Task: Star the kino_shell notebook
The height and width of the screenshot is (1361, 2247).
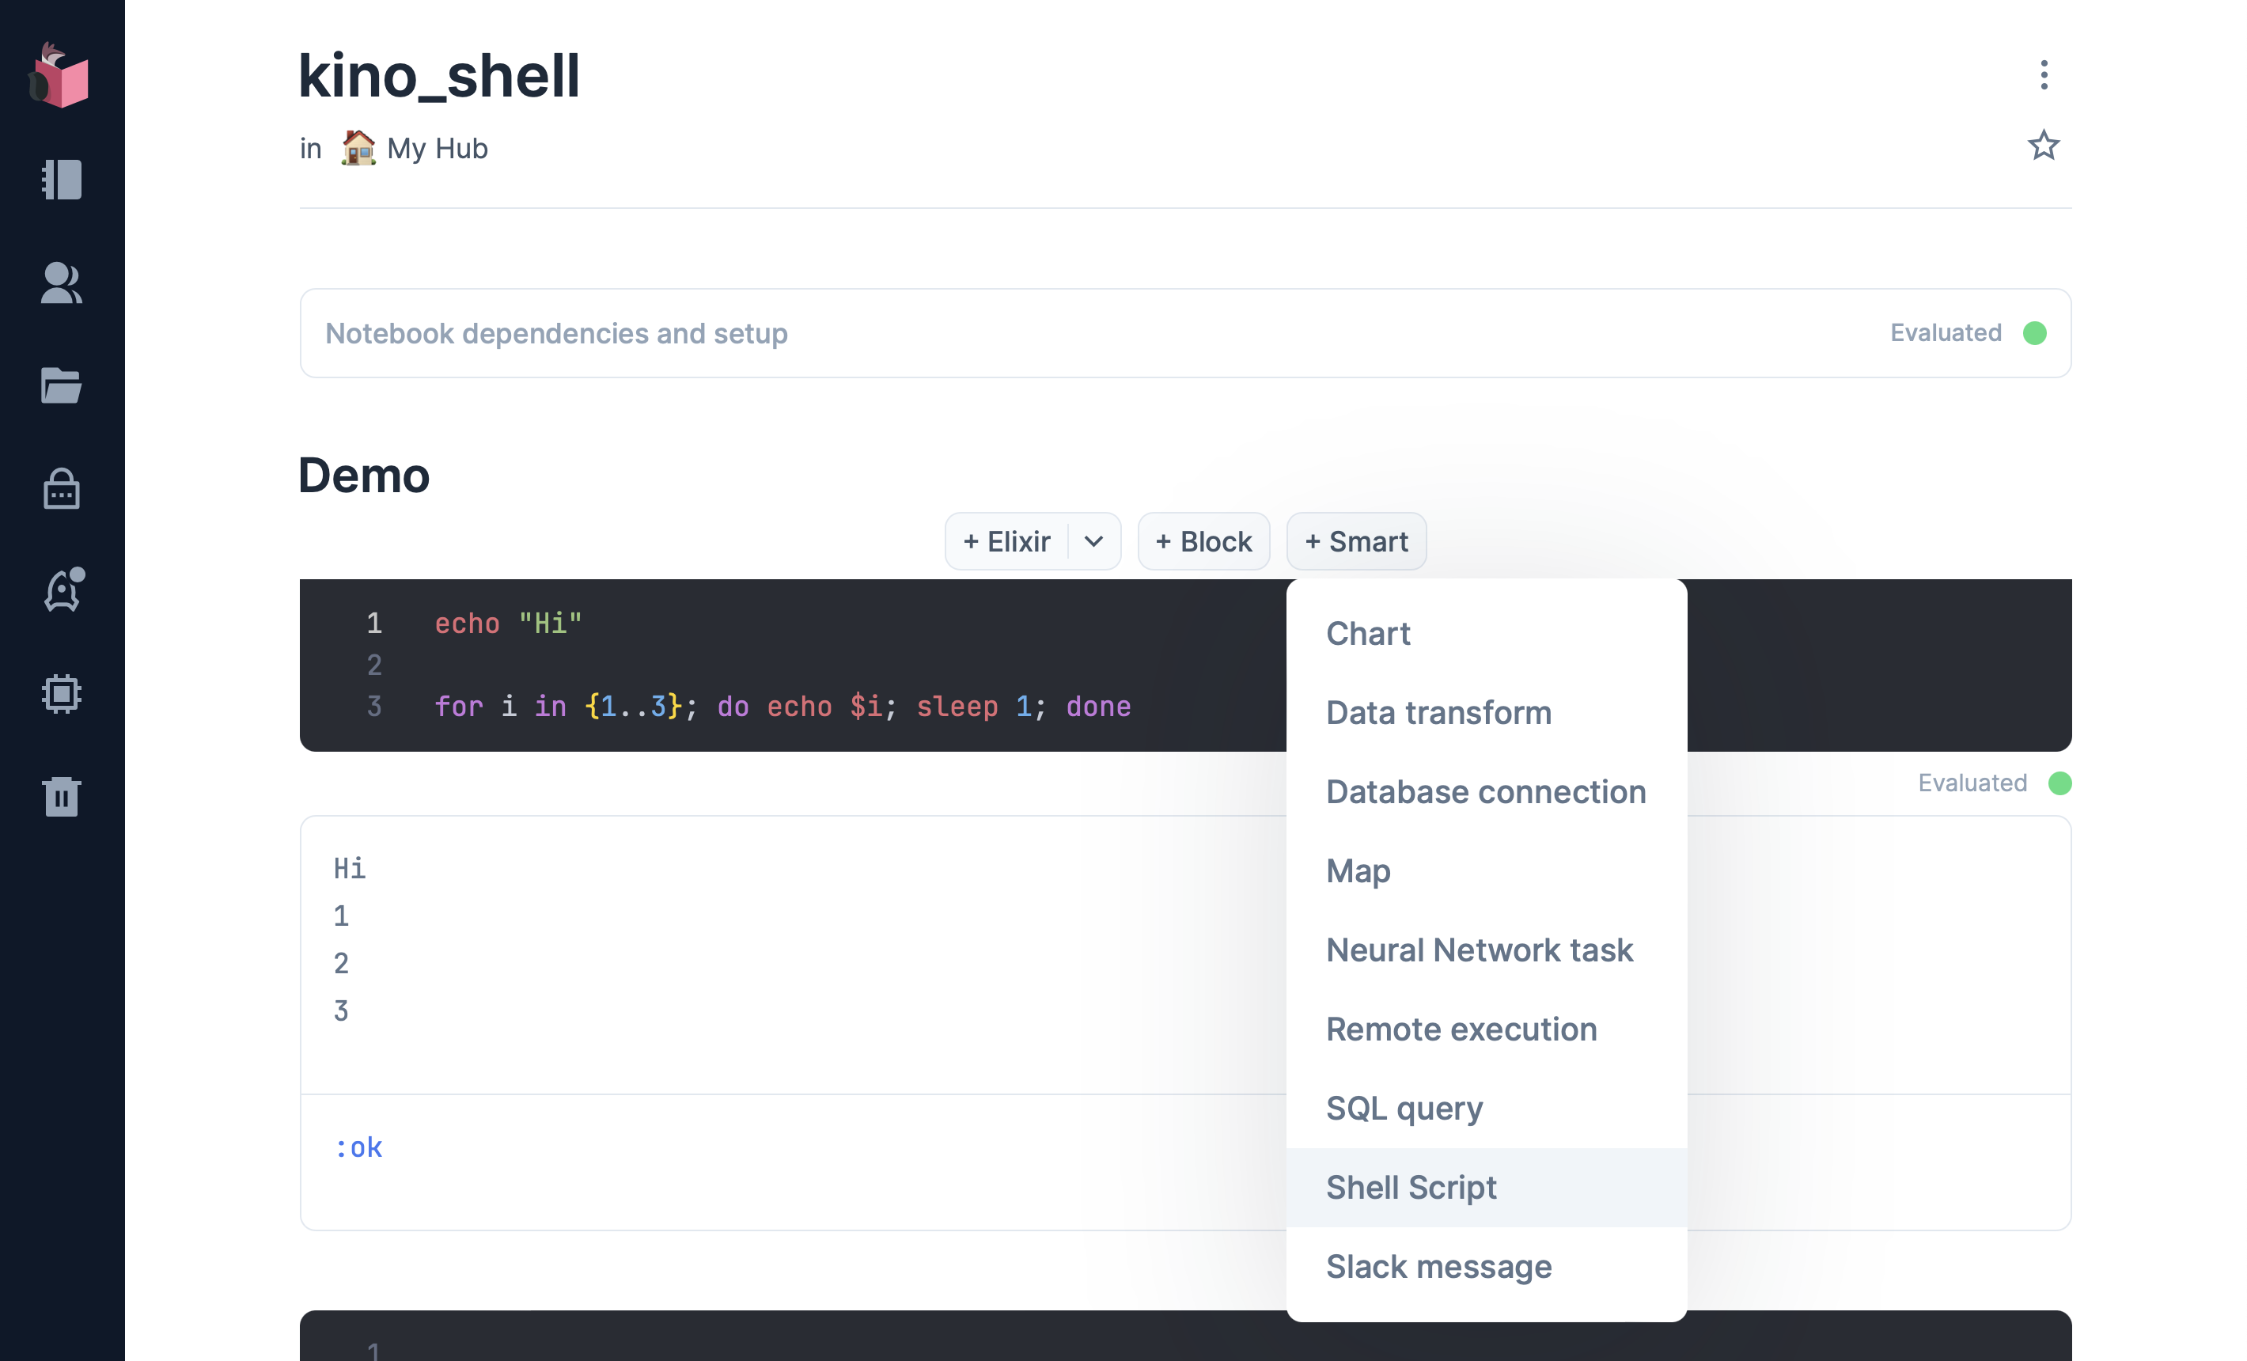Action: 2043,146
